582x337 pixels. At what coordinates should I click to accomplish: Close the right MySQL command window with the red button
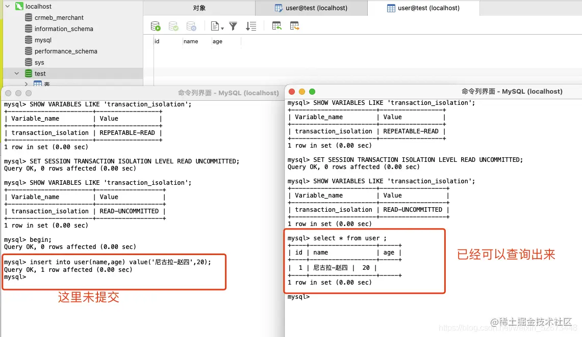click(292, 92)
